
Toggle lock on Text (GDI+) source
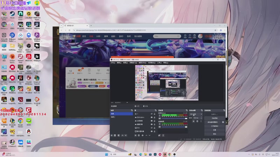pos(154,118)
